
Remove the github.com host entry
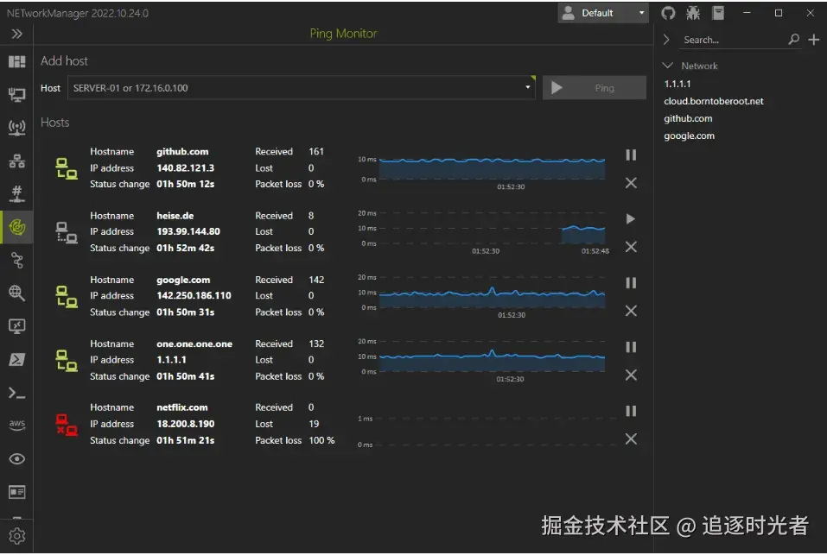631,183
